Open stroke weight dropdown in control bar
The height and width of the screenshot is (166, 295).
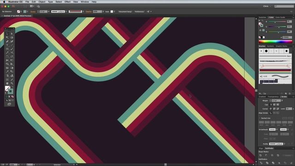pyautogui.click(x=49, y=12)
